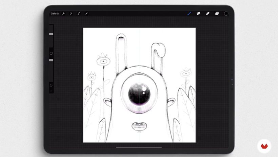
Task: Select the Brush paint tool
Action: point(189,14)
